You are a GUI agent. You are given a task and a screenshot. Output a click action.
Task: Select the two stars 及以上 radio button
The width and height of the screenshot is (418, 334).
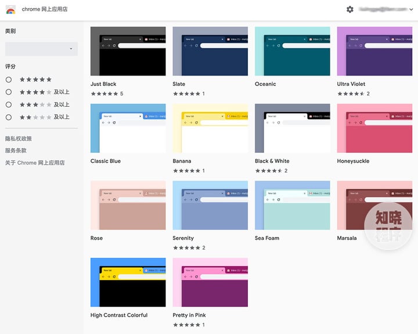tap(9, 117)
